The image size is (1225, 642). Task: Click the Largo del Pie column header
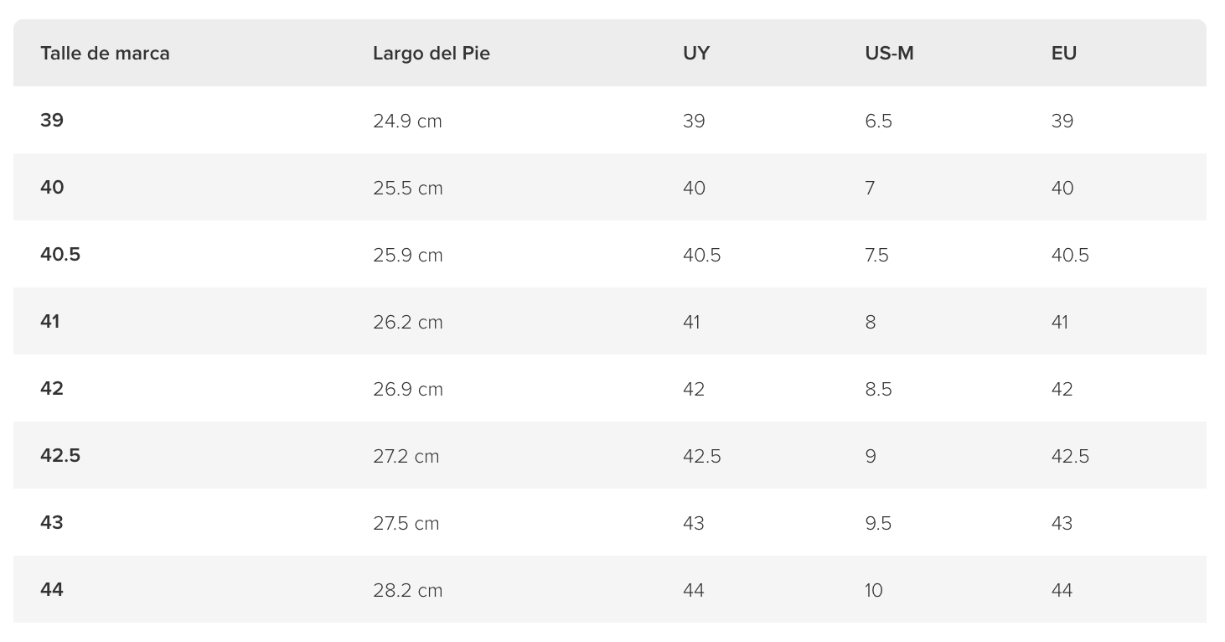click(432, 54)
